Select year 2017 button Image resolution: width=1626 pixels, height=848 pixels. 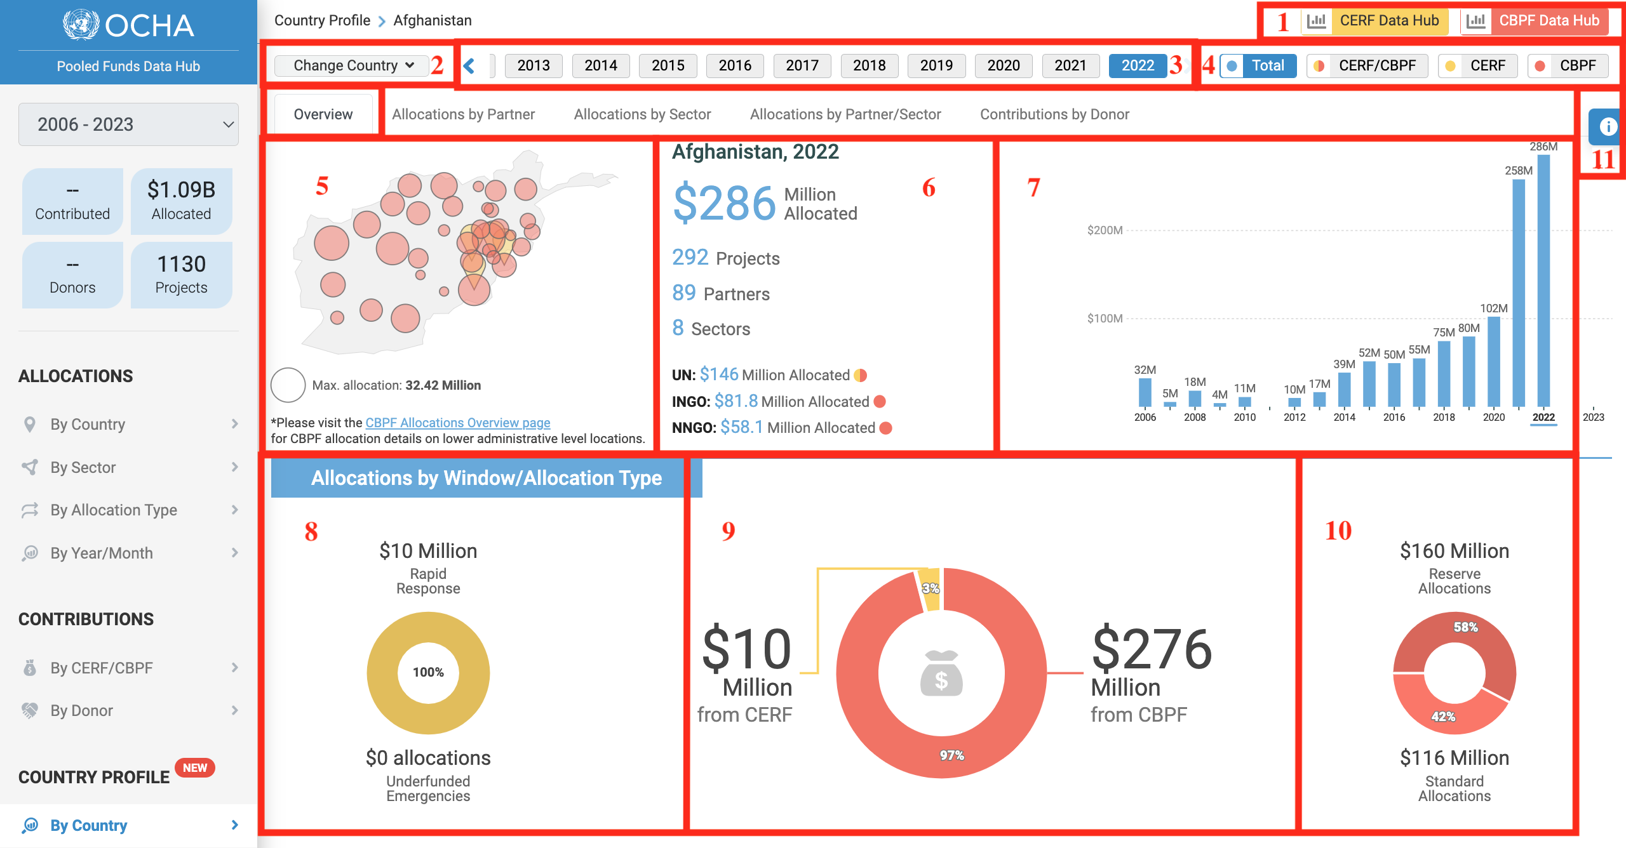tap(802, 65)
